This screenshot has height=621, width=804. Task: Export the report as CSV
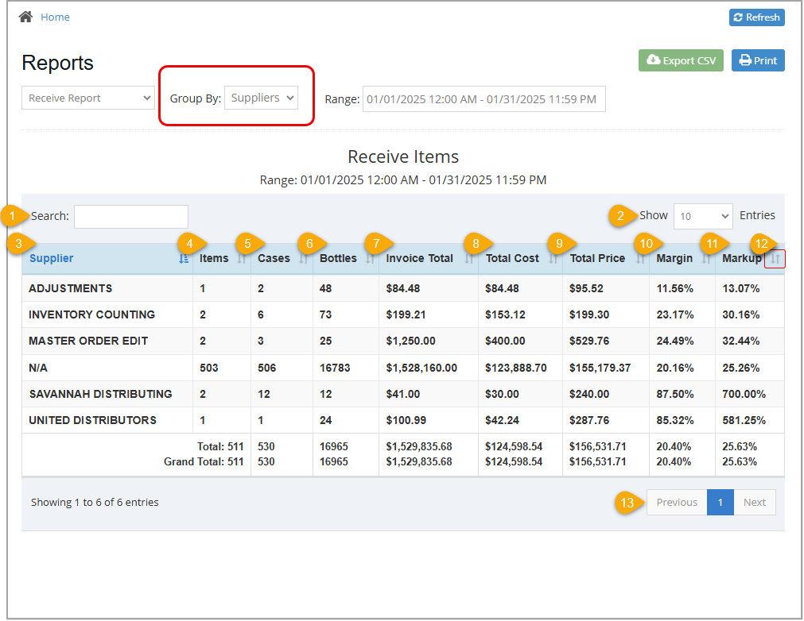click(681, 60)
